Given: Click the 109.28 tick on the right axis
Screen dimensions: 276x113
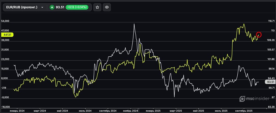Looking at the screenshot, I should coord(271,40).
